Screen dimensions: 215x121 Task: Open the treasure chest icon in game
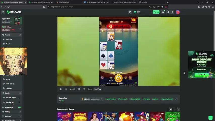[133, 20]
